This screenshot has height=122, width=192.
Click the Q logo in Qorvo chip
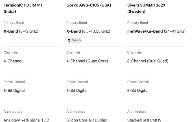point(69,40)
